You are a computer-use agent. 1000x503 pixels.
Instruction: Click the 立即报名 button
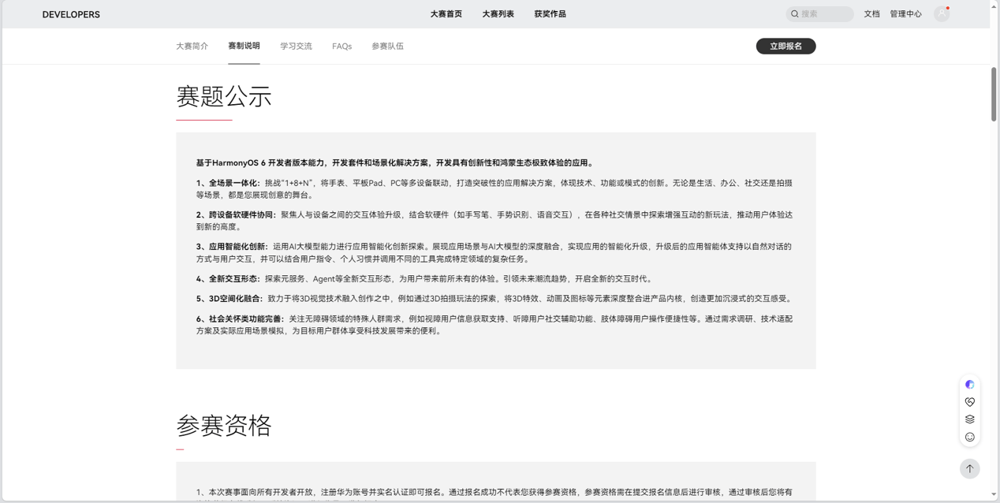(785, 47)
